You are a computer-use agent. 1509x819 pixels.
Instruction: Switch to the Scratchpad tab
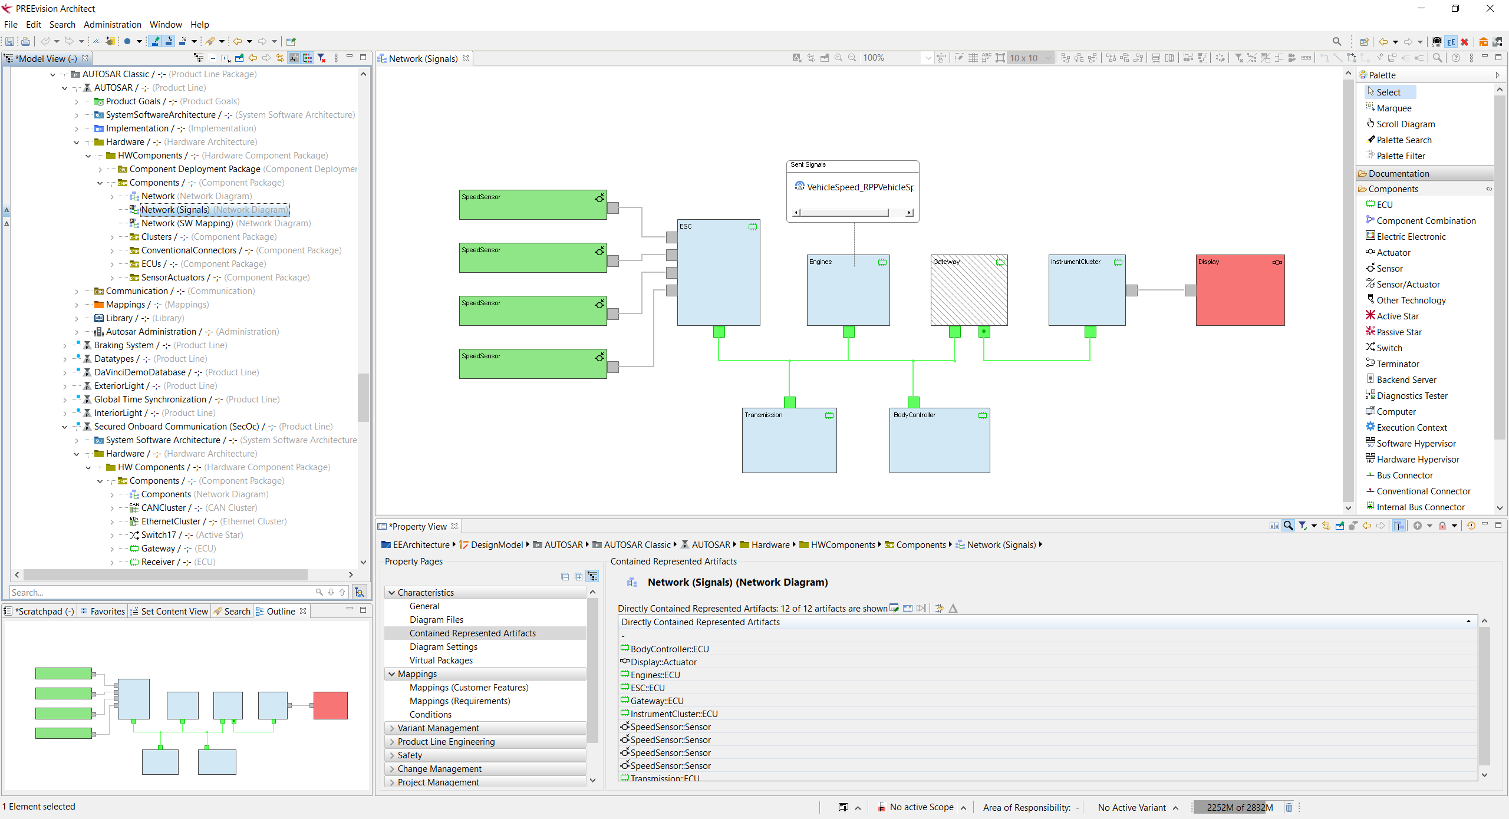pyautogui.click(x=39, y=611)
